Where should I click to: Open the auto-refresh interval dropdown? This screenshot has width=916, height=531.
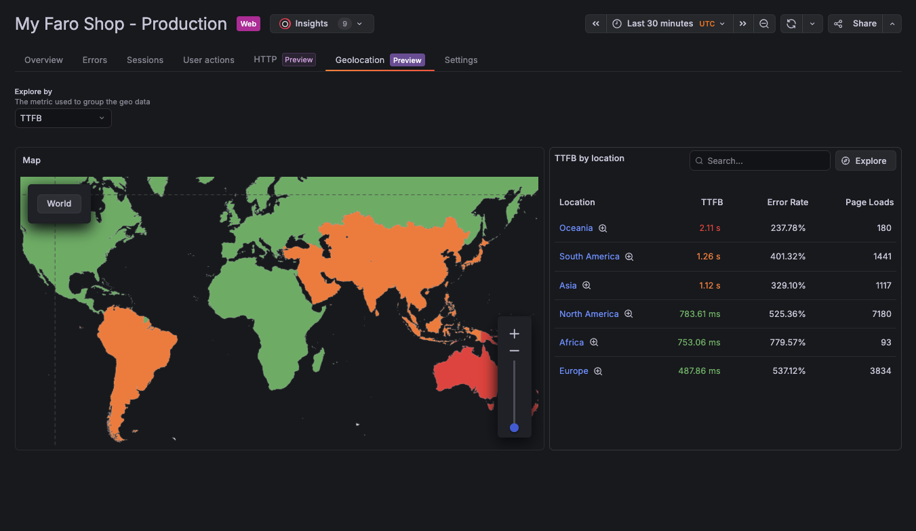[x=812, y=23]
